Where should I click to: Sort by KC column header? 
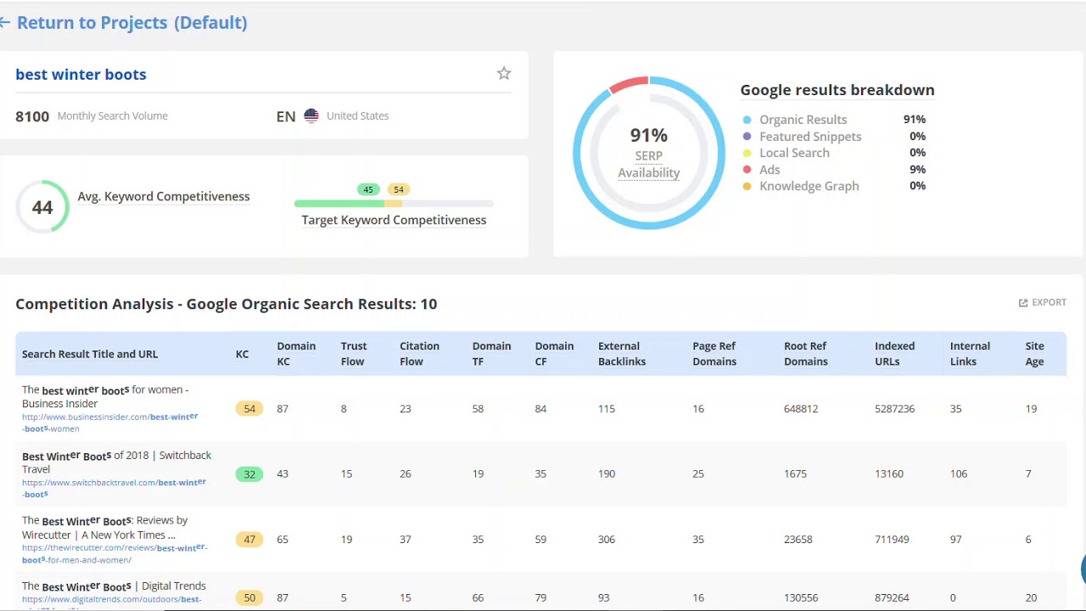243,354
